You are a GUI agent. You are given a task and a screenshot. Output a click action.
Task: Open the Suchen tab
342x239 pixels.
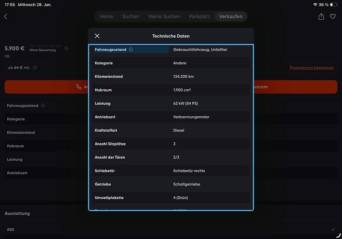[130, 17]
